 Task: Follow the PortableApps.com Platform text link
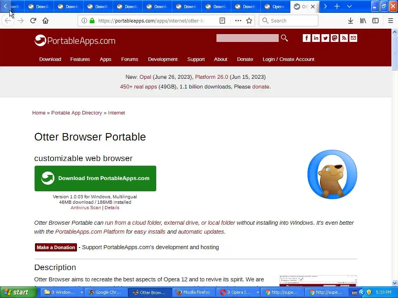[x=90, y=232]
